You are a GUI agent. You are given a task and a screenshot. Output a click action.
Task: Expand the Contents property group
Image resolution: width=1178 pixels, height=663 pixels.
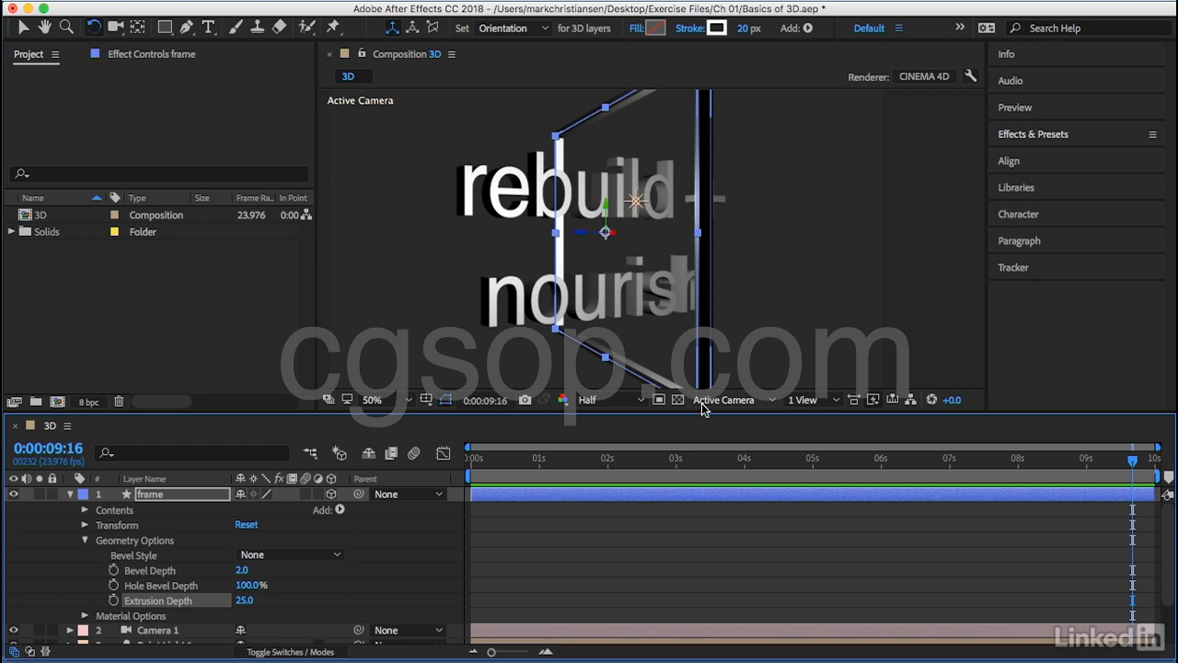pyautogui.click(x=85, y=510)
